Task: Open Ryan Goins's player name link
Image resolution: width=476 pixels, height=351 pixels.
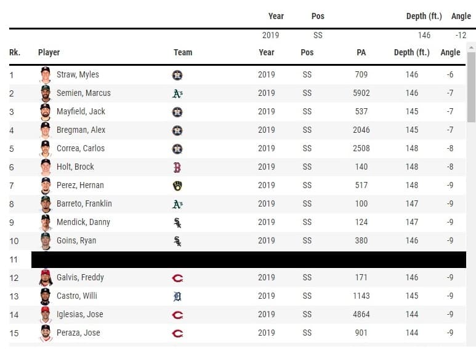Action: tap(76, 240)
